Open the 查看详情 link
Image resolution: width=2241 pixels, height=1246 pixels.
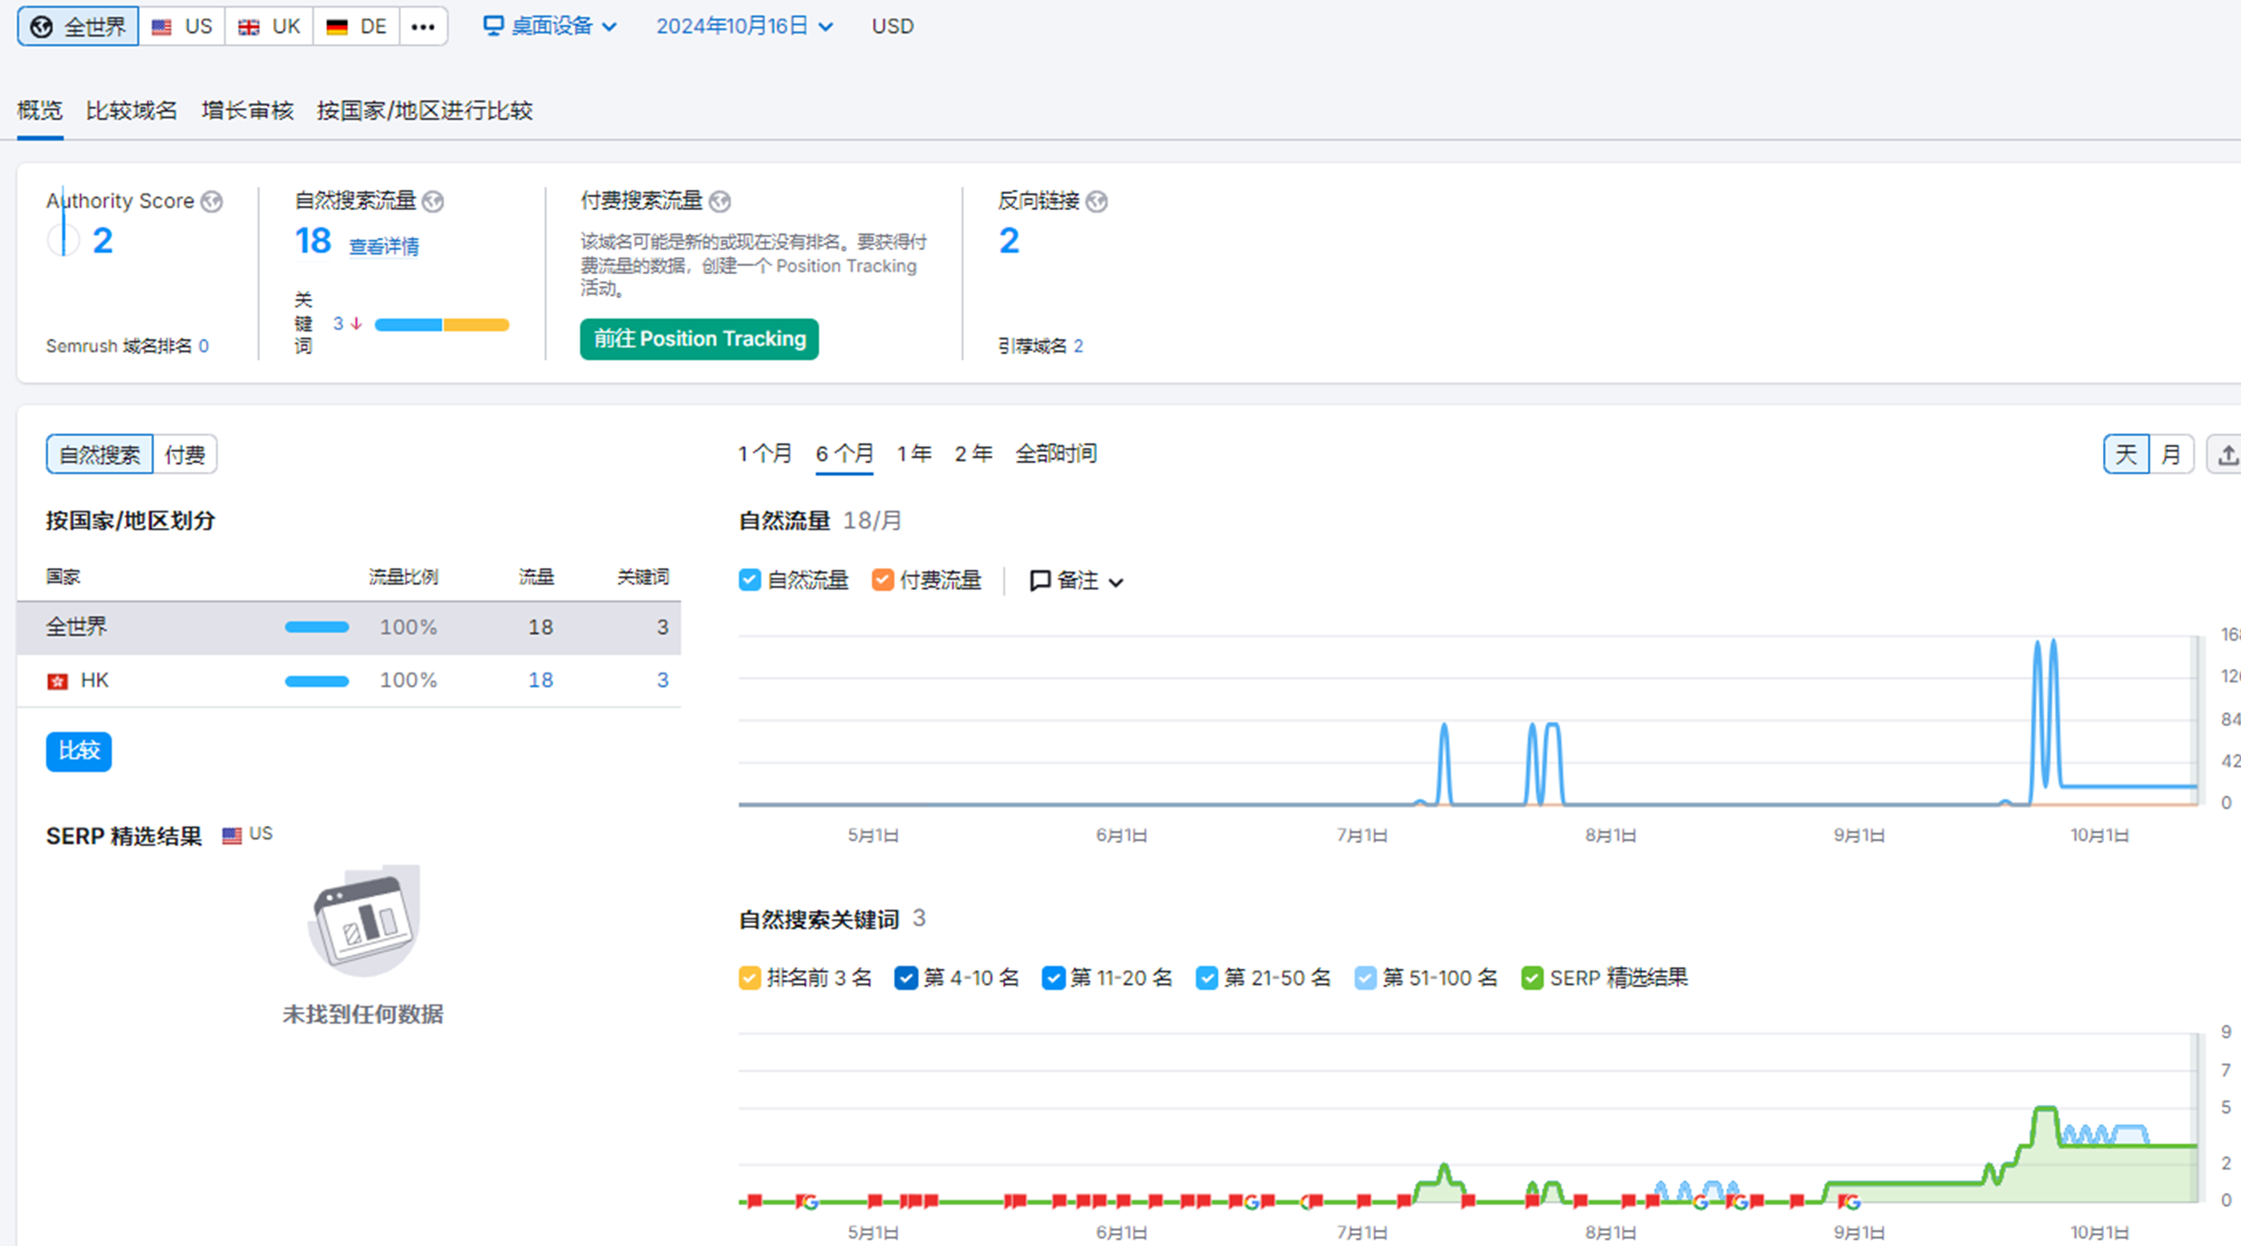(383, 247)
